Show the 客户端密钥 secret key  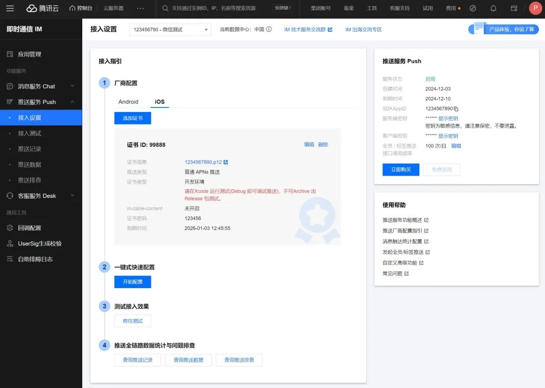click(448, 136)
